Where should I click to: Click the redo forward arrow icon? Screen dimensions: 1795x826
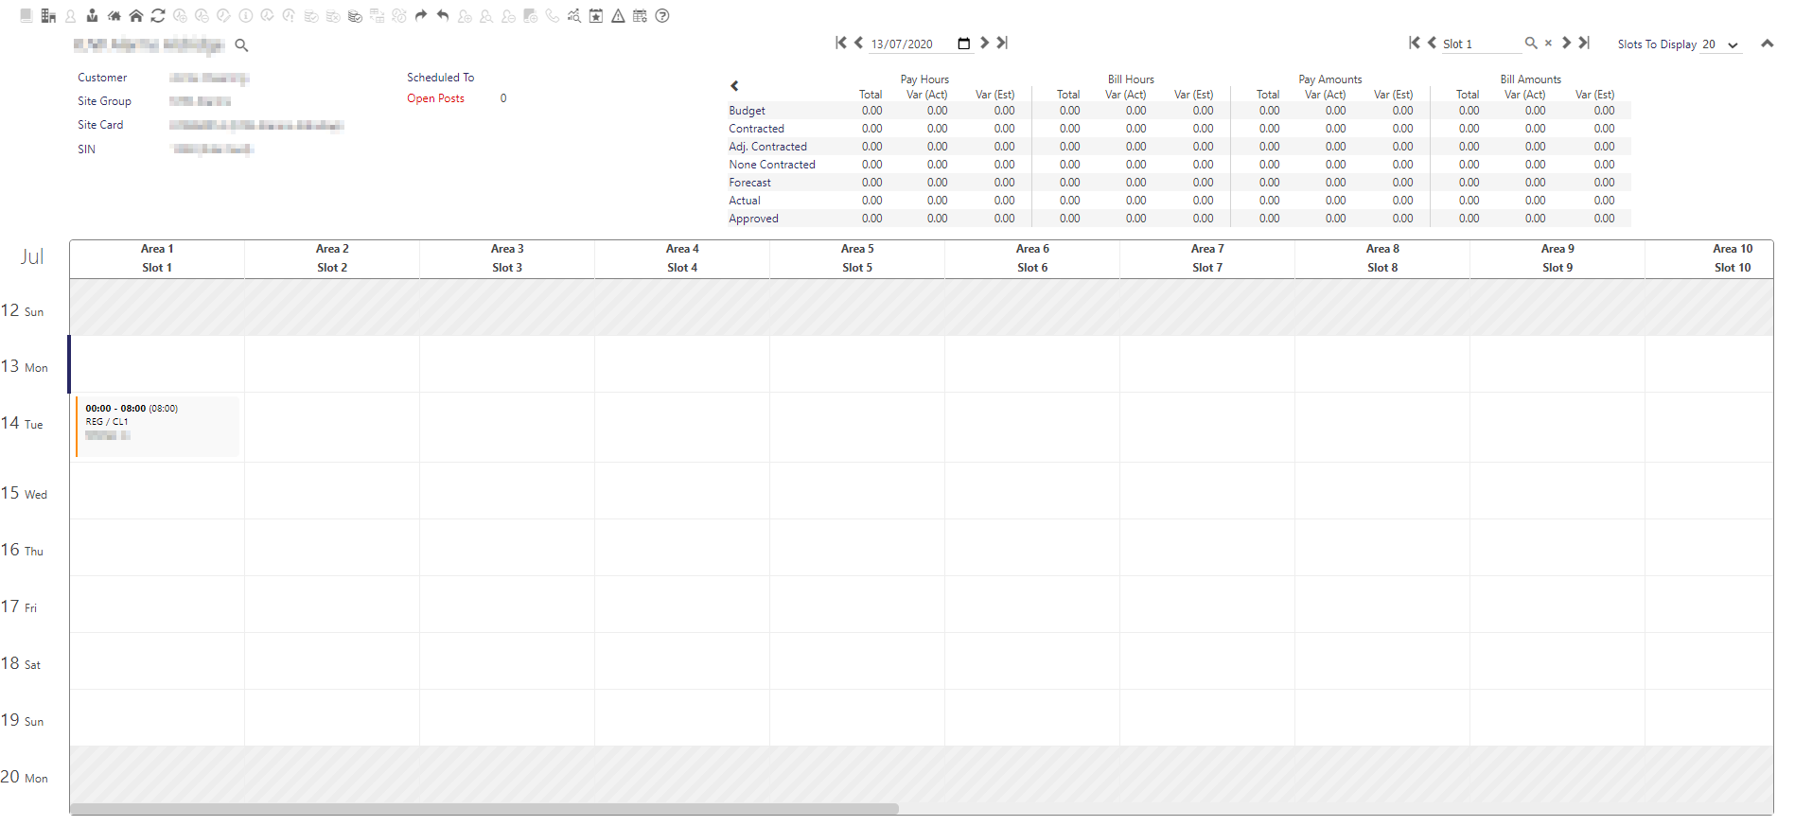(x=421, y=16)
